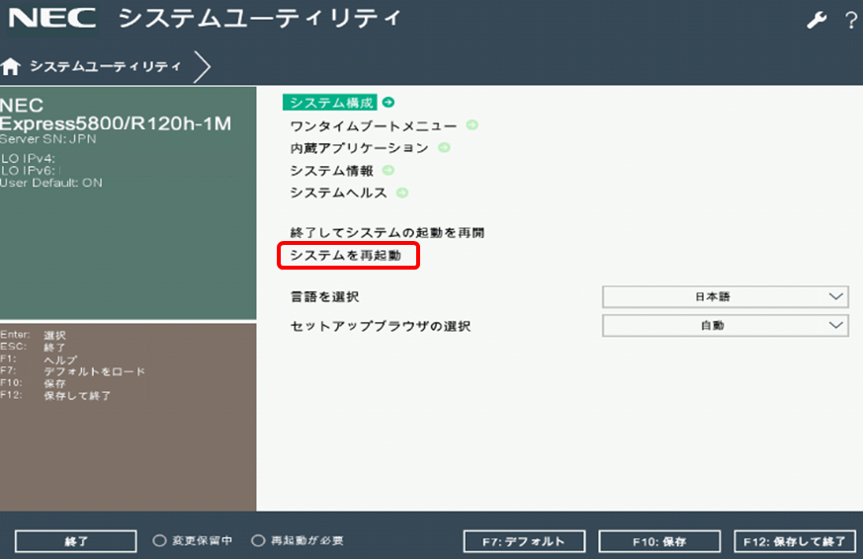
Task: Click arrow icon next to システム情報
Action: pyautogui.click(x=388, y=170)
